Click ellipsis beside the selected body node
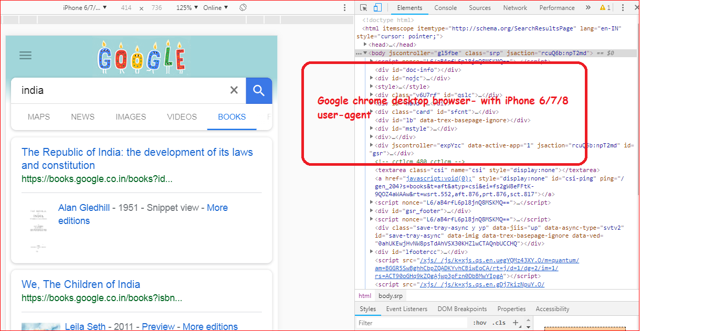The width and height of the screenshot is (714, 331). click(x=359, y=54)
